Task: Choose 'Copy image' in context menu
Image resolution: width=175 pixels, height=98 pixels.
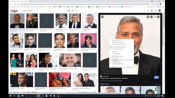Action: pos(121,60)
